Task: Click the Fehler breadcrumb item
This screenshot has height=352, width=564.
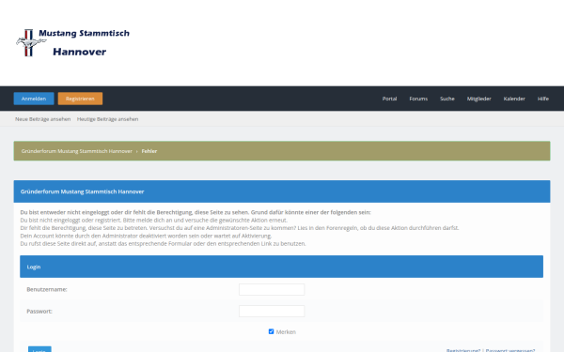Action: (x=149, y=151)
